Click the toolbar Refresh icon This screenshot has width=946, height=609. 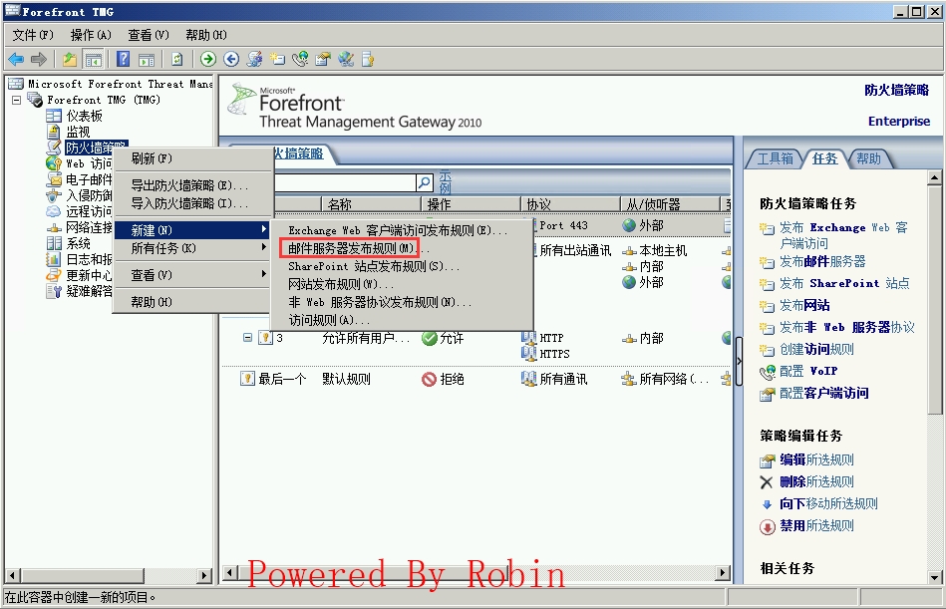click(176, 59)
